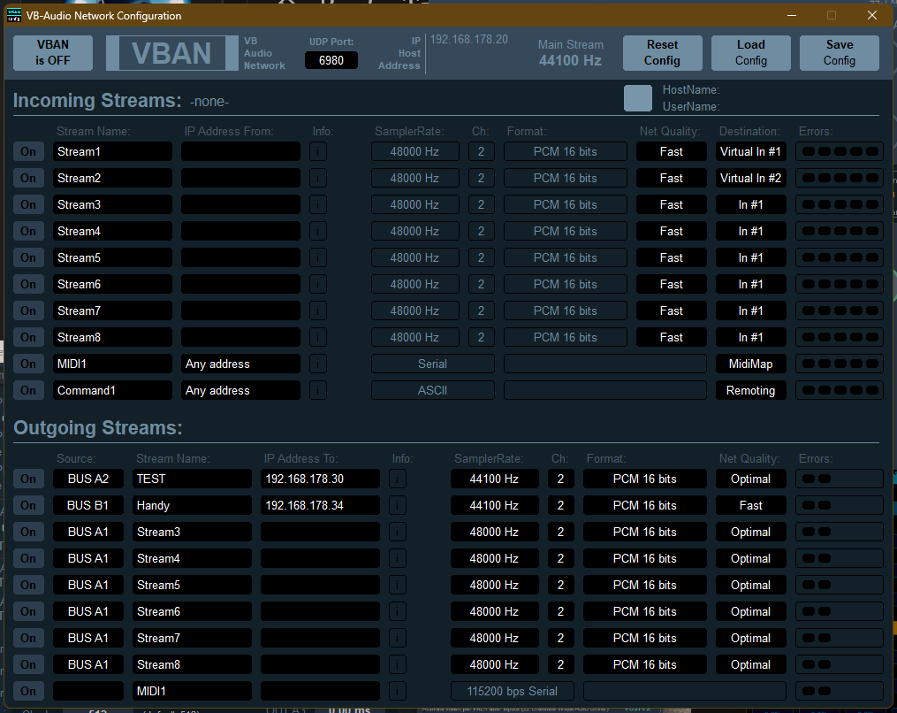This screenshot has width=897, height=713.
Task: Turn on incoming Stream5
Action: coord(28,257)
